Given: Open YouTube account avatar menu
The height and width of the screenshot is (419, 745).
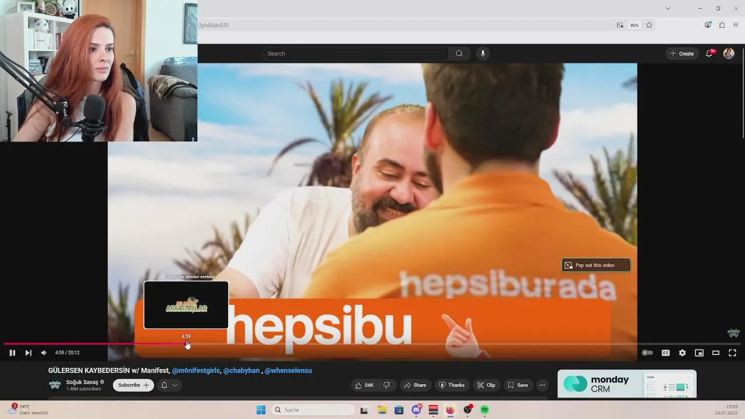Looking at the screenshot, I should pyautogui.click(x=729, y=54).
